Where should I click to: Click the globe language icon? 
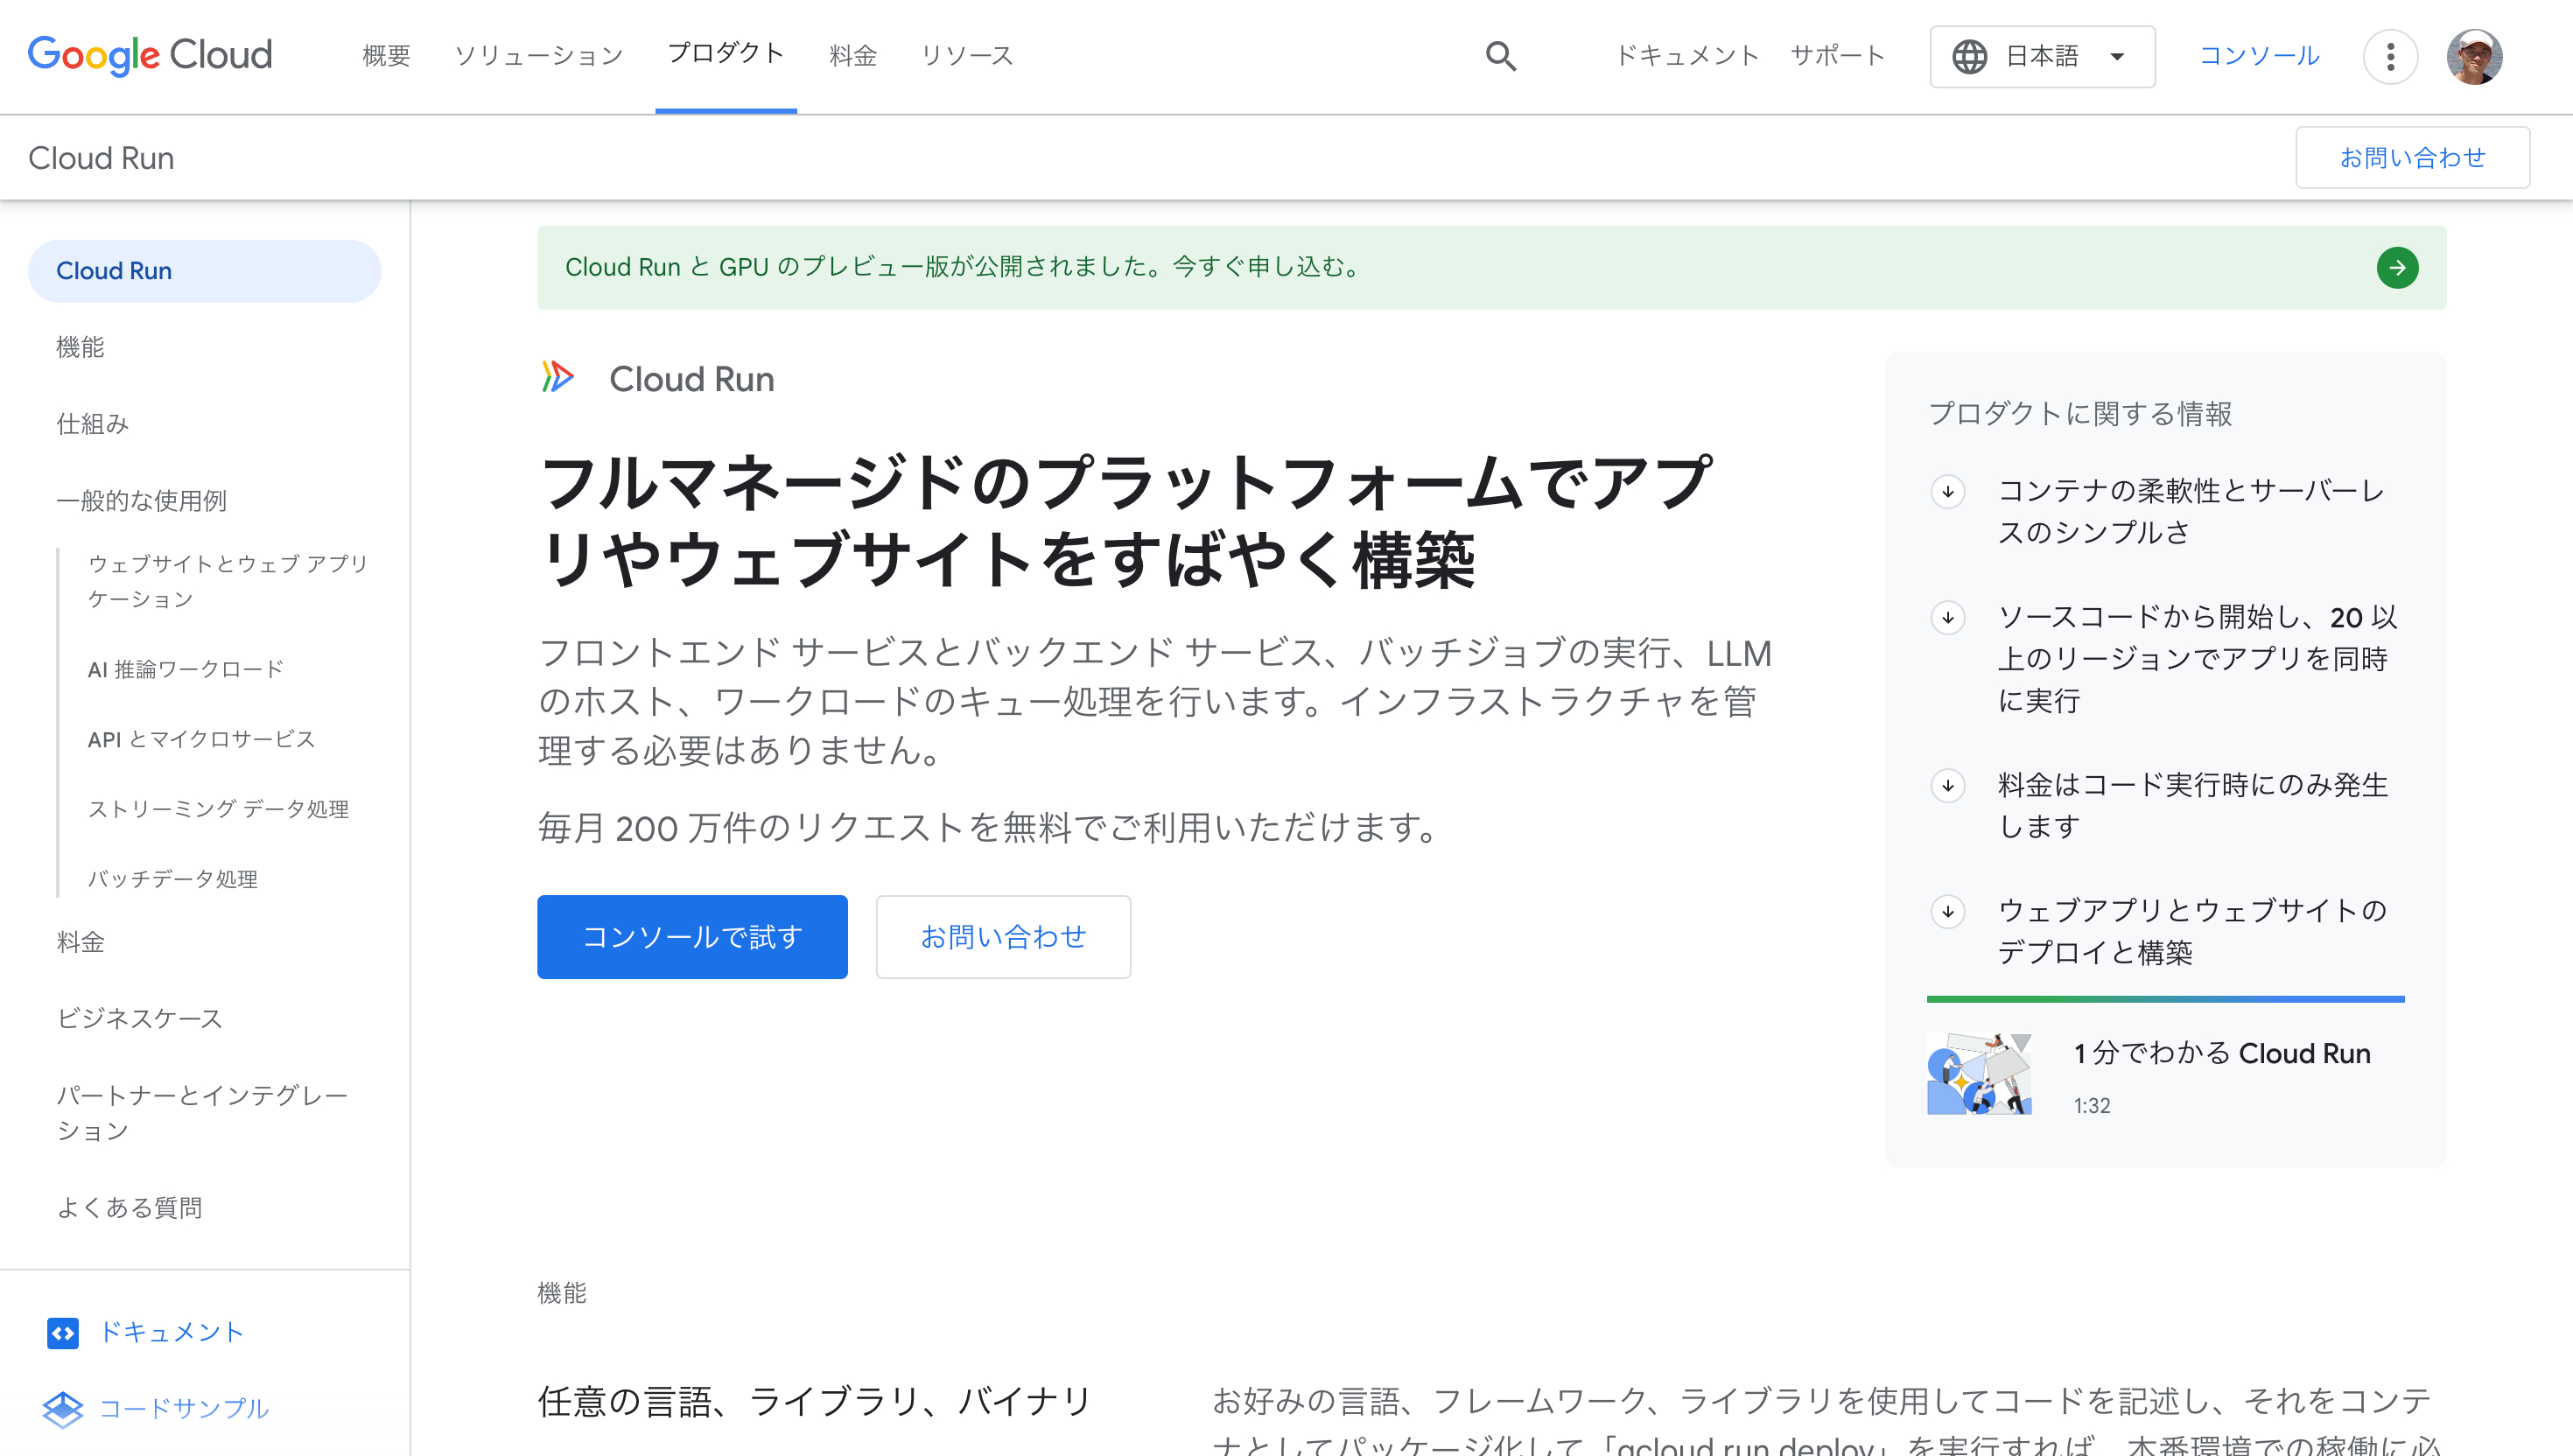pos(1970,56)
